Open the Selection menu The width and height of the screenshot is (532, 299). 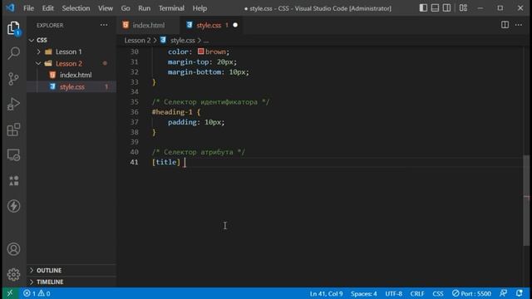pyautogui.click(x=76, y=8)
